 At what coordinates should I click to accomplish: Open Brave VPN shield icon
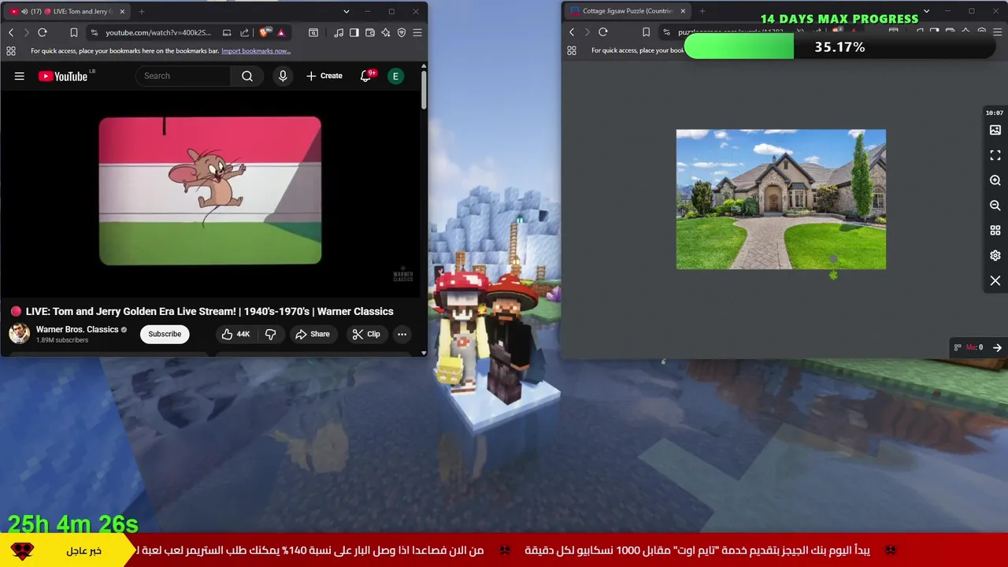pos(402,32)
